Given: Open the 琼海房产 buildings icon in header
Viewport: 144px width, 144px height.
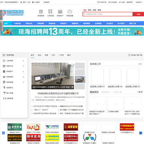Looking at the screenshot, I should coord(60,12).
